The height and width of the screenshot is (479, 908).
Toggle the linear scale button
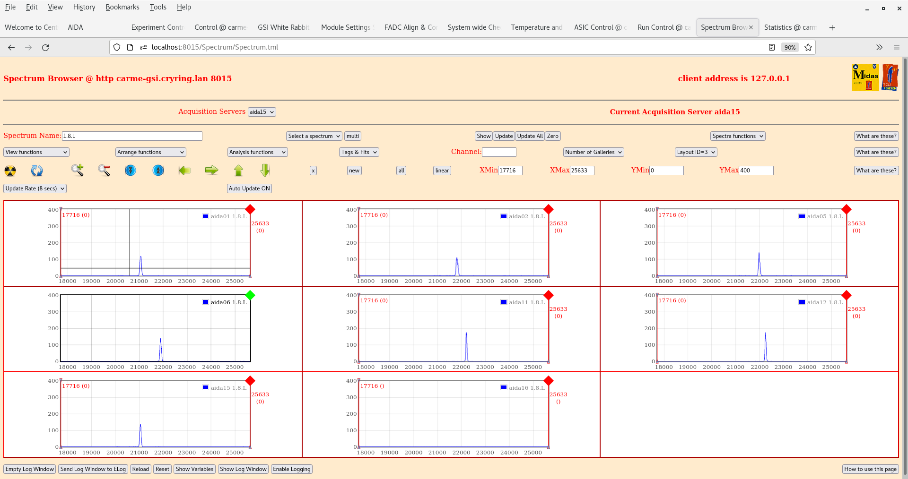[442, 171]
